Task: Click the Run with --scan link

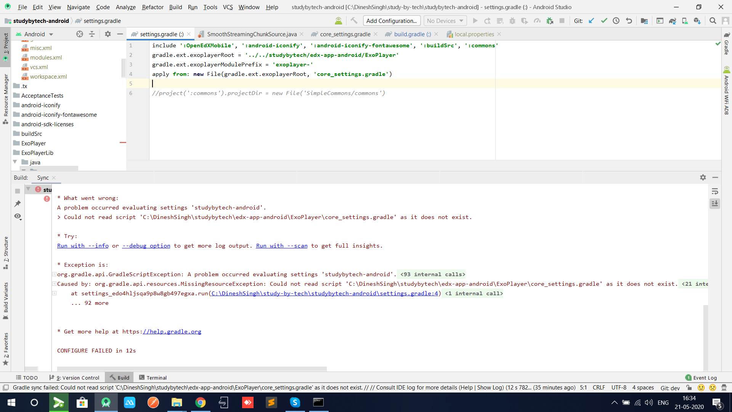Action: point(281,246)
